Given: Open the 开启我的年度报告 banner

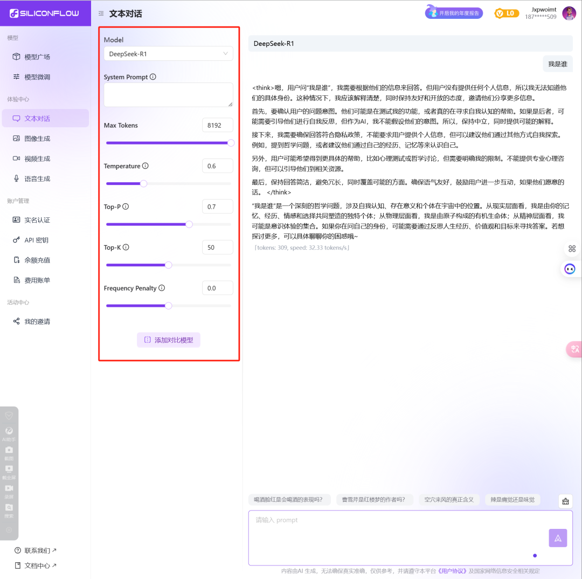Looking at the screenshot, I should [454, 12].
